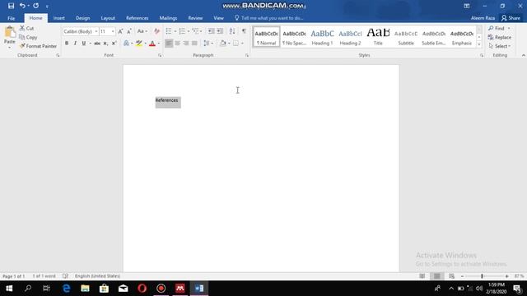Click the selected References text in document
Image resolution: width=527 pixels, height=296 pixels.
[166, 100]
